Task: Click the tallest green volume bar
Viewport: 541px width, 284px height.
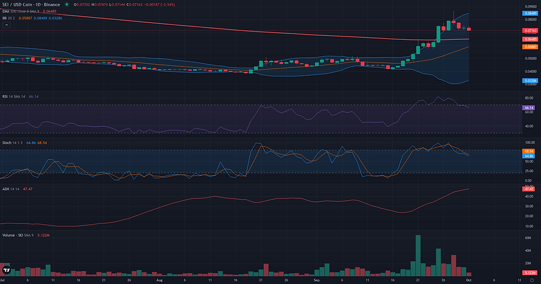Action: click(418, 255)
